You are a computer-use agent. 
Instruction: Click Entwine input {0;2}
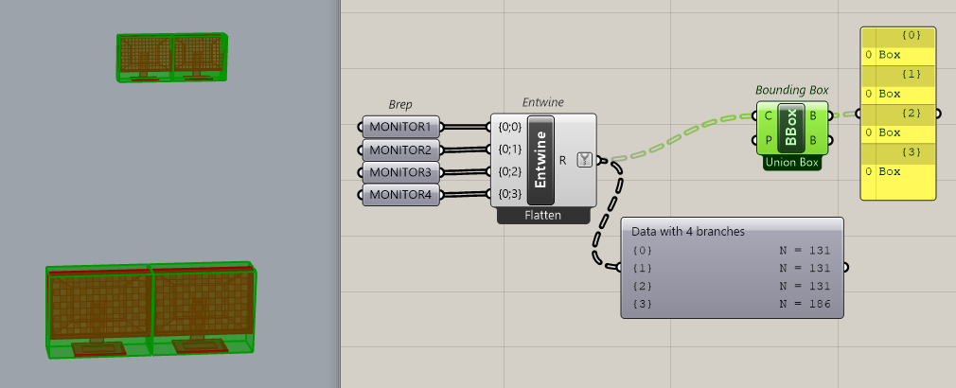coord(509,172)
